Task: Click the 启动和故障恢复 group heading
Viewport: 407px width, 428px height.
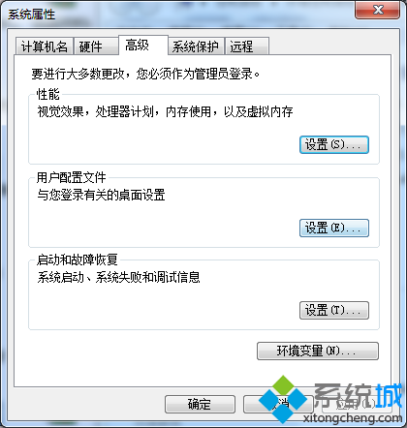Action: coord(78,260)
